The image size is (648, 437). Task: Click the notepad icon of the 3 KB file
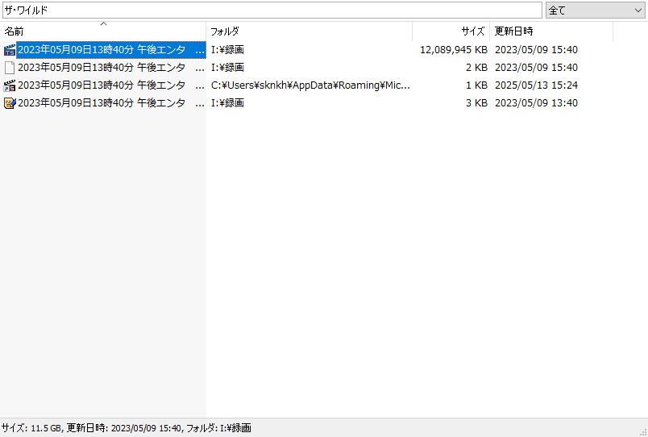(x=9, y=103)
